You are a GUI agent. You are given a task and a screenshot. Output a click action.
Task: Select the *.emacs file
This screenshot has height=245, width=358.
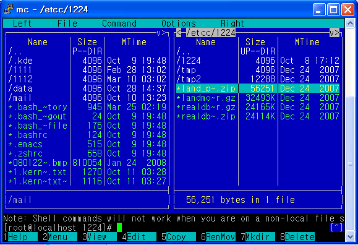[87, 144]
